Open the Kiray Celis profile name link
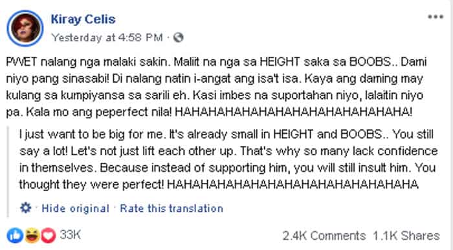This screenshot has width=453, height=250. coord(83,19)
